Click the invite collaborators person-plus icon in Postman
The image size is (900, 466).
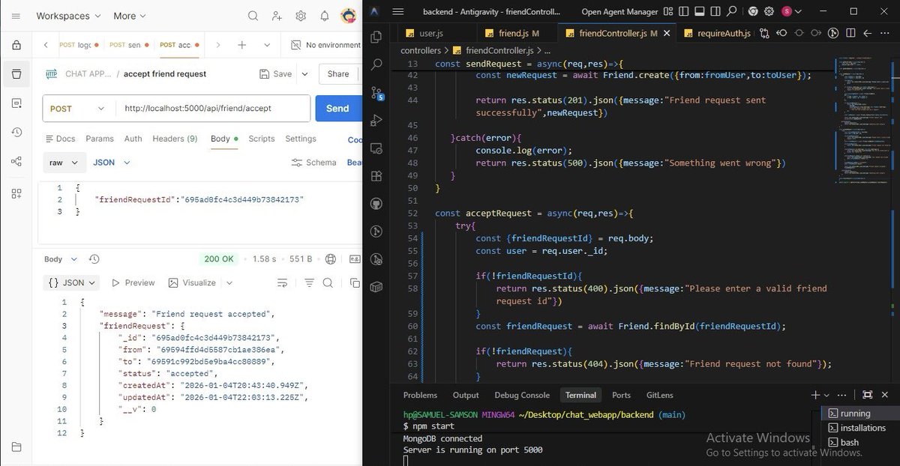tap(277, 16)
